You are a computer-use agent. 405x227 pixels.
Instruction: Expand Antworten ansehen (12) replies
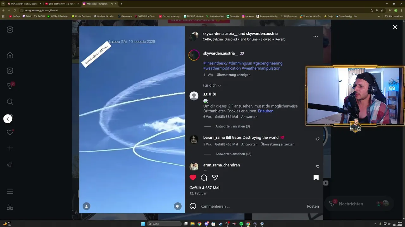(x=233, y=154)
